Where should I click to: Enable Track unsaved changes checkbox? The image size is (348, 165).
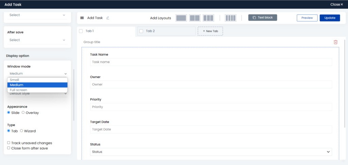9,143
